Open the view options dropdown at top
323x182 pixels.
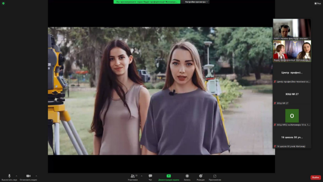click(x=196, y=2)
